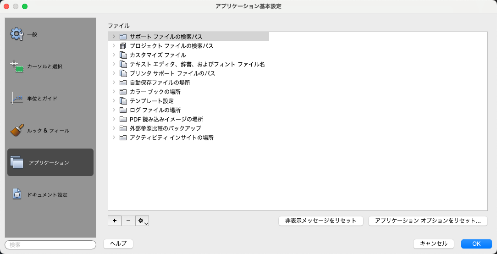
Task: Click the アプリケーション windows icon
Action: [x=17, y=162]
